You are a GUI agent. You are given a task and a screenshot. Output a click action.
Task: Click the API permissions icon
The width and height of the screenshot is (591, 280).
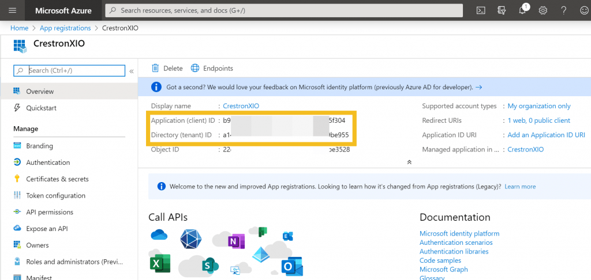click(17, 212)
